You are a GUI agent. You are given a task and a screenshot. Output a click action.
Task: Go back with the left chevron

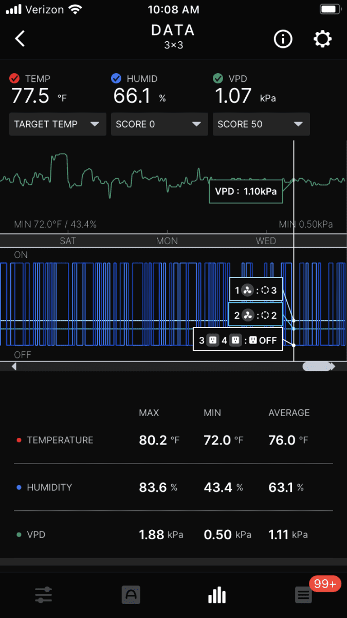(20, 39)
